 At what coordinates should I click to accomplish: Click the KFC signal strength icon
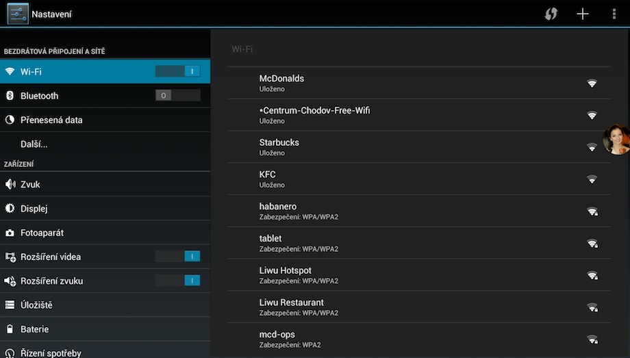(x=592, y=179)
